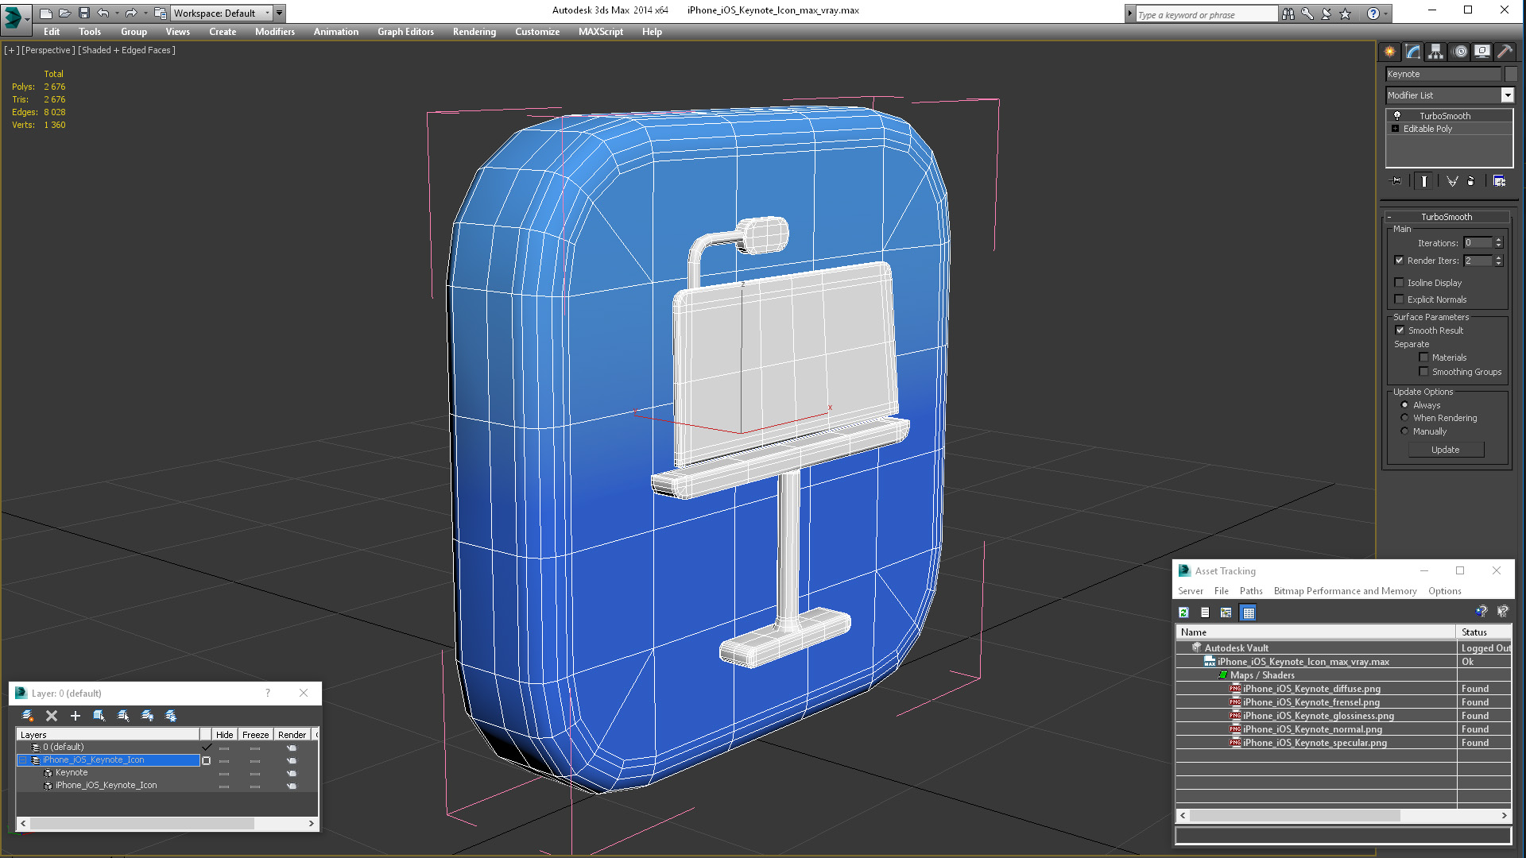Viewport: 1526px width, 858px height.
Task: Enable Separate by Smoothing Groups checkbox
Action: (1423, 371)
